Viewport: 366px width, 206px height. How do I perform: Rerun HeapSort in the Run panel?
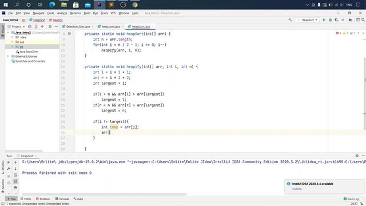pyautogui.click(x=9, y=163)
